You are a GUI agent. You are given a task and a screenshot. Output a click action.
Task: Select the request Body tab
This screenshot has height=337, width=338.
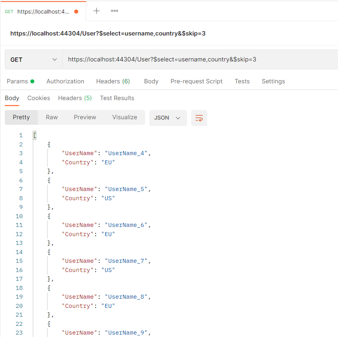pyautogui.click(x=151, y=81)
